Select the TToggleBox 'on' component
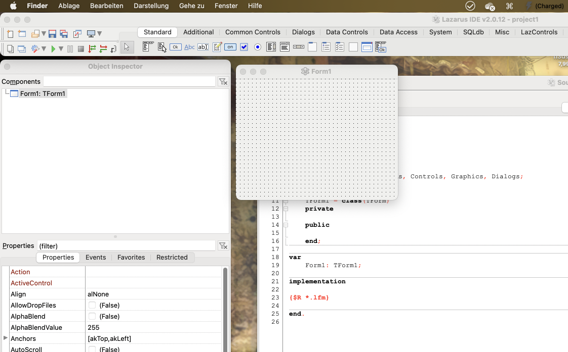Screen dimensions: 568x352 (x=230, y=47)
